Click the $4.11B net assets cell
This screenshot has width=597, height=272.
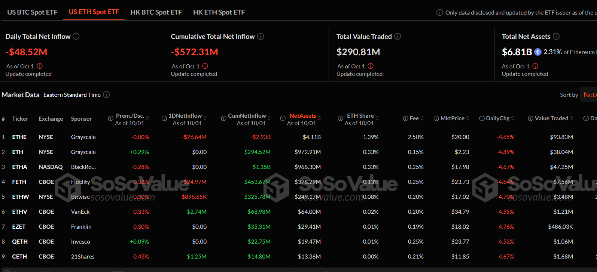click(x=312, y=137)
